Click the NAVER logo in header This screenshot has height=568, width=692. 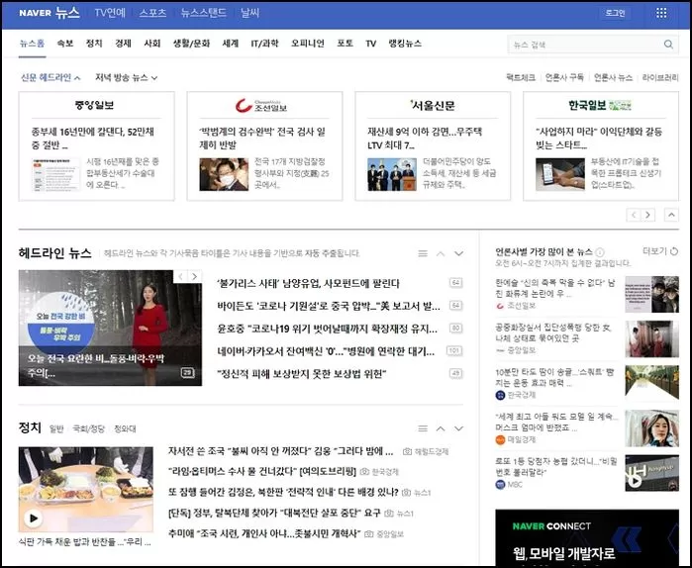click(35, 13)
